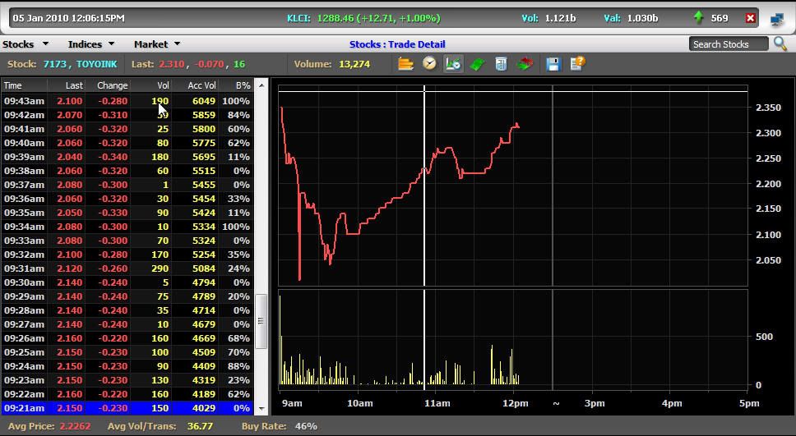Click the Search Stocks input field
Image resolution: width=796 pixels, height=436 pixels.
(729, 44)
